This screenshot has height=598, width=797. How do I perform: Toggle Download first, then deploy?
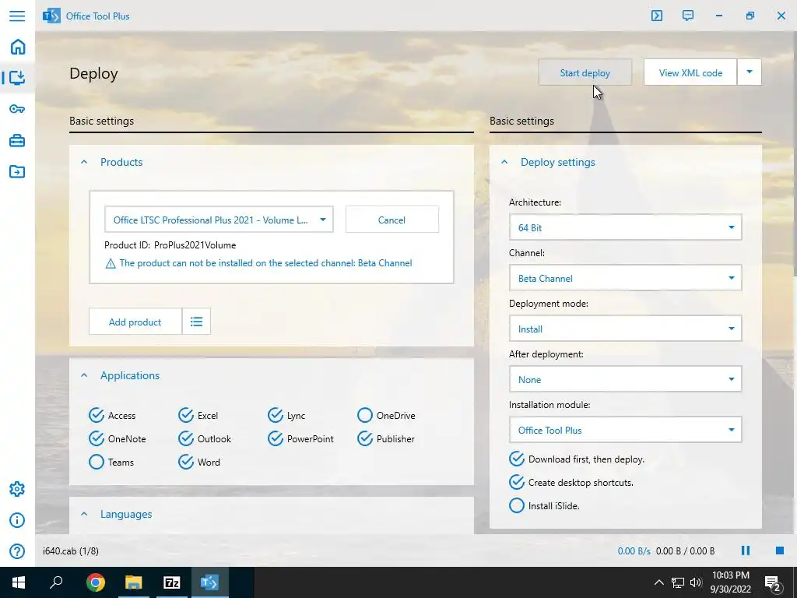point(517,459)
